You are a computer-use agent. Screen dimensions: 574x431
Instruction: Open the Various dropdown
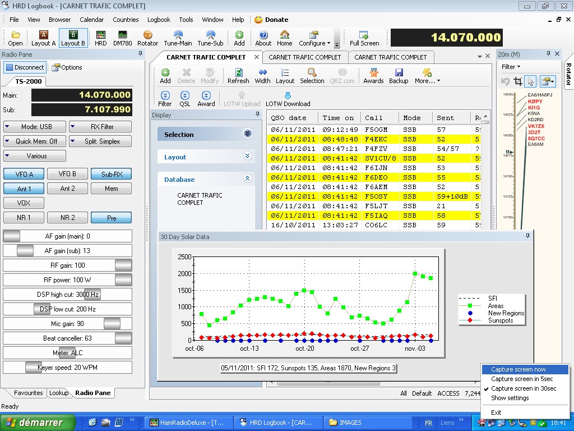(x=35, y=156)
